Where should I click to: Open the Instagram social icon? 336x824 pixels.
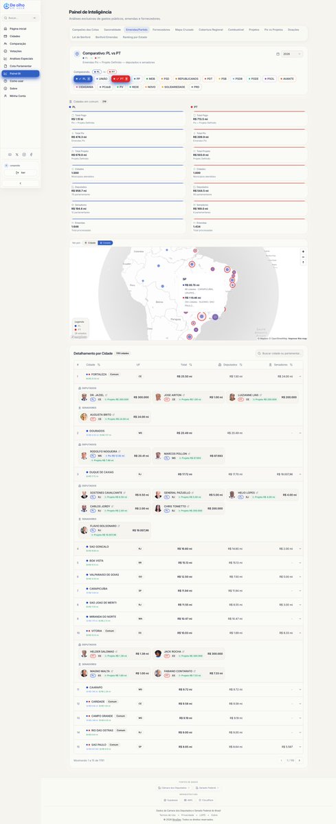coord(24,155)
